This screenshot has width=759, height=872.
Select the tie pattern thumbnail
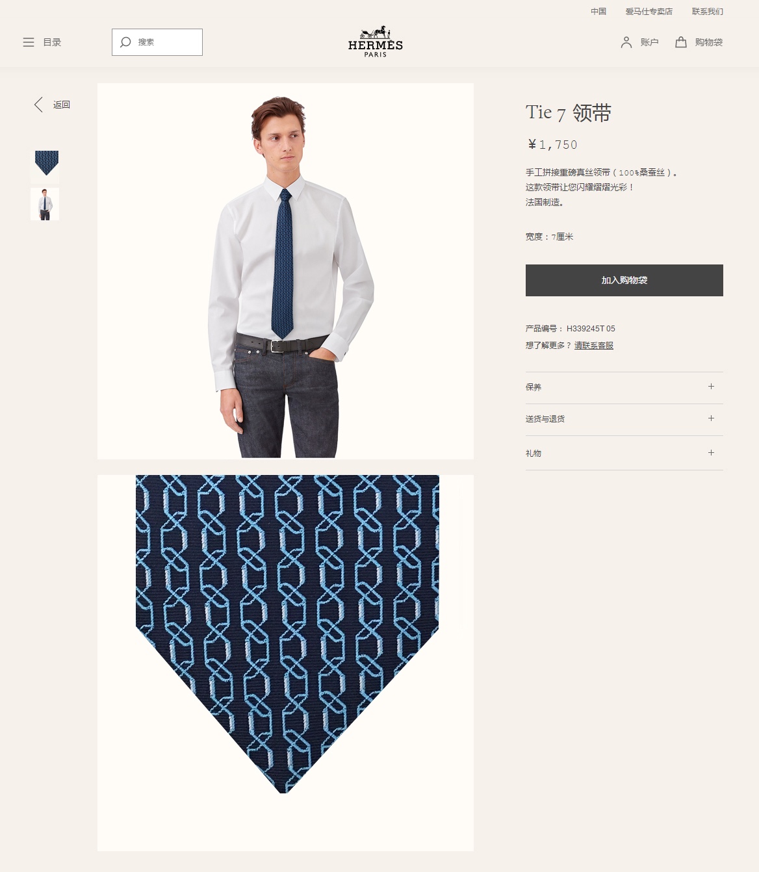pyautogui.click(x=45, y=166)
